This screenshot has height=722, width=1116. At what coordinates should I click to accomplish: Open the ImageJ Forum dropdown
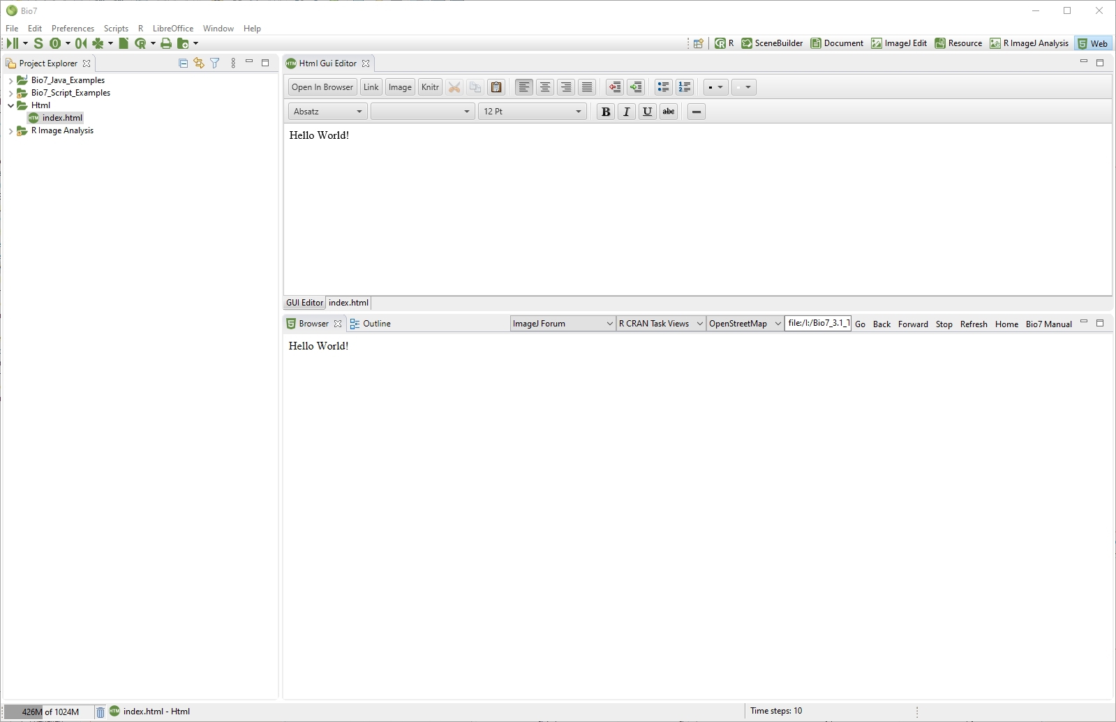click(x=563, y=324)
